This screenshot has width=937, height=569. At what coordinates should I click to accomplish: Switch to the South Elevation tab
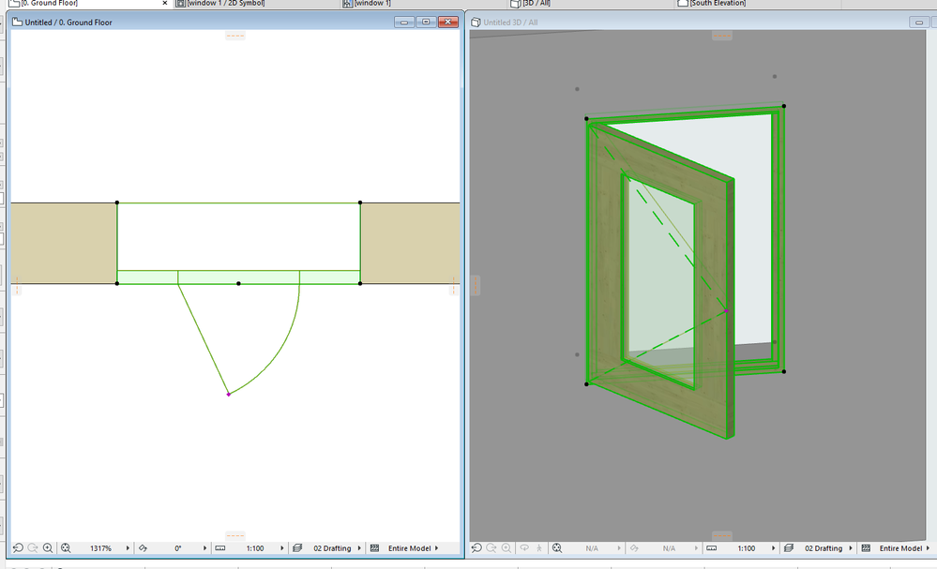(759, 4)
